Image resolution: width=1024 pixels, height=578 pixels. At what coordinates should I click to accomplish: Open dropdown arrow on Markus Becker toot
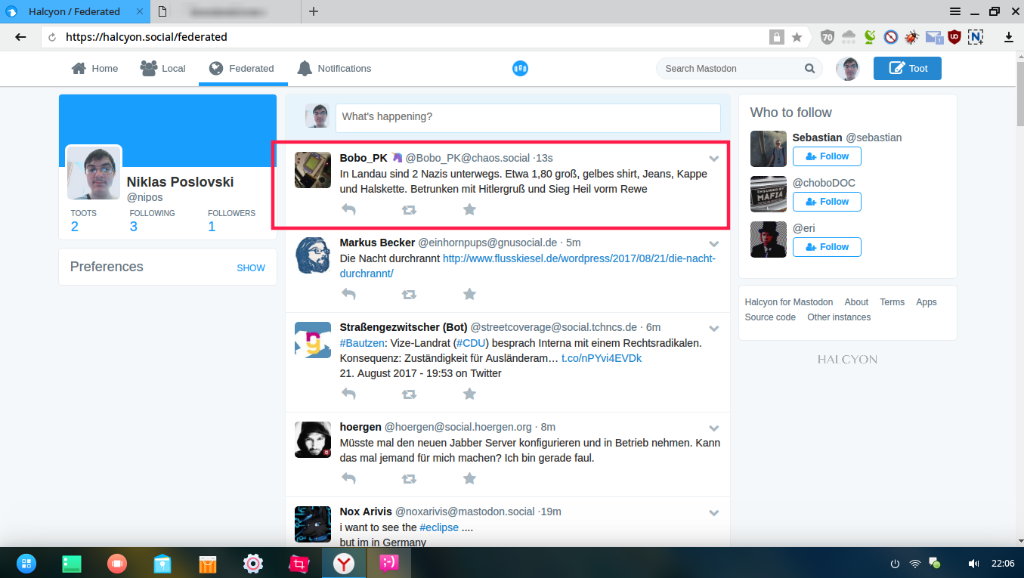click(713, 243)
